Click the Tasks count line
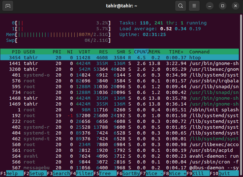This screenshot has height=177, width=243. click(x=163, y=23)
